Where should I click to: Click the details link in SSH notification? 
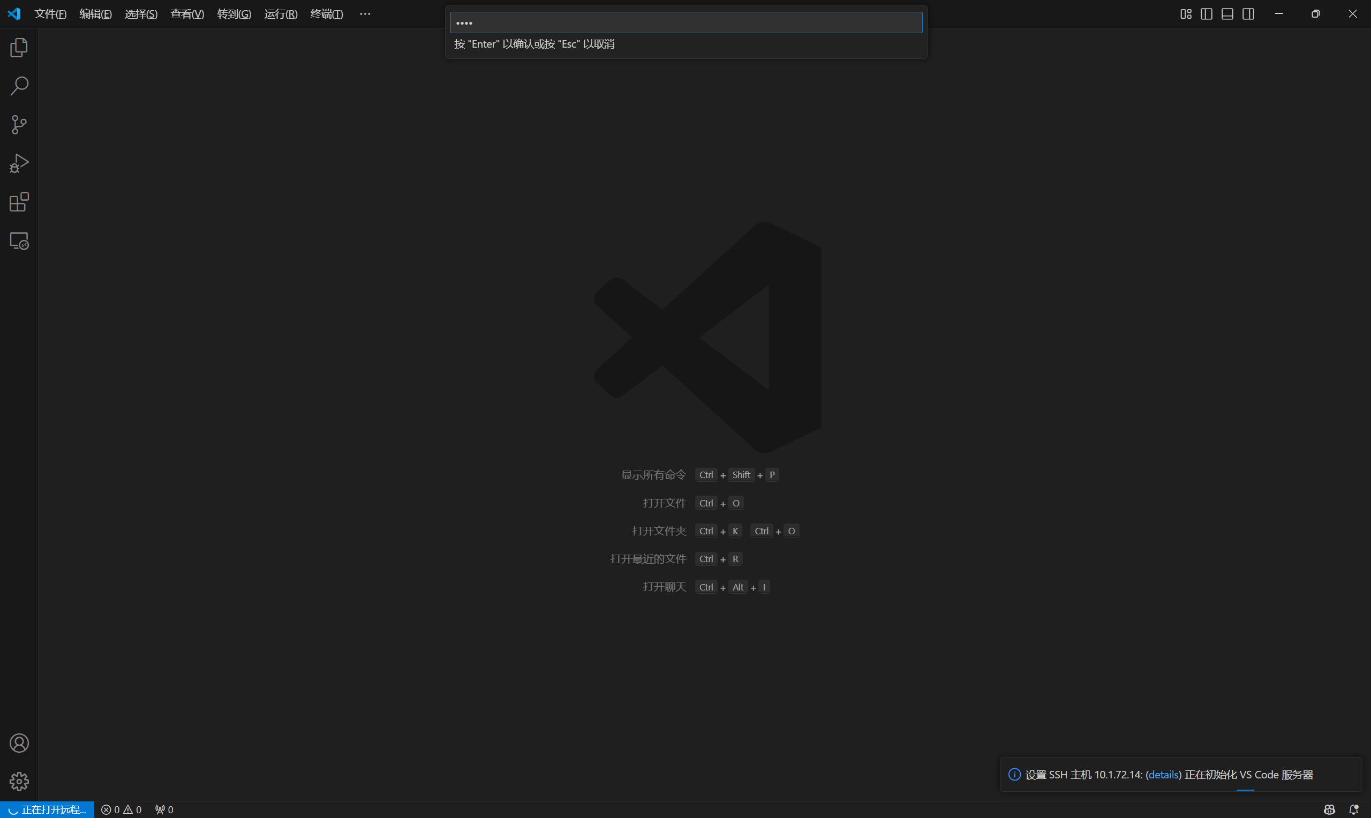tap(1163, 775)
